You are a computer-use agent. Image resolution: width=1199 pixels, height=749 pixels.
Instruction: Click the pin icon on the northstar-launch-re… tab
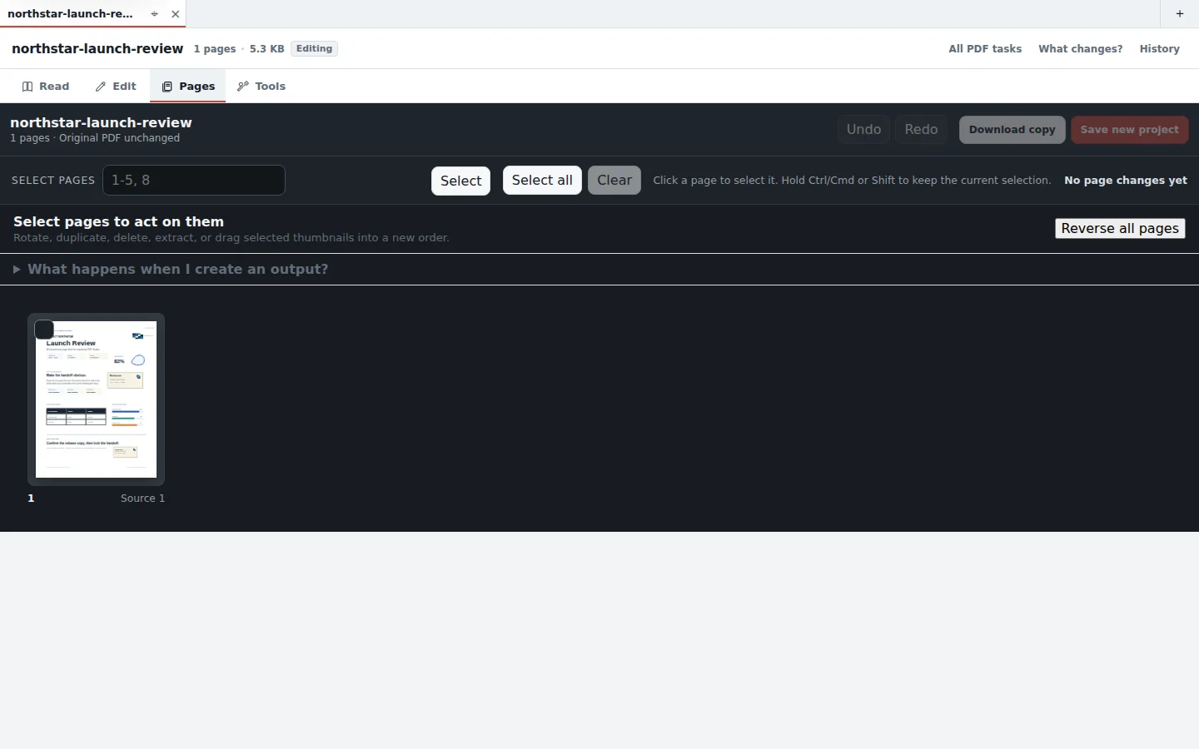click(154, 14)
